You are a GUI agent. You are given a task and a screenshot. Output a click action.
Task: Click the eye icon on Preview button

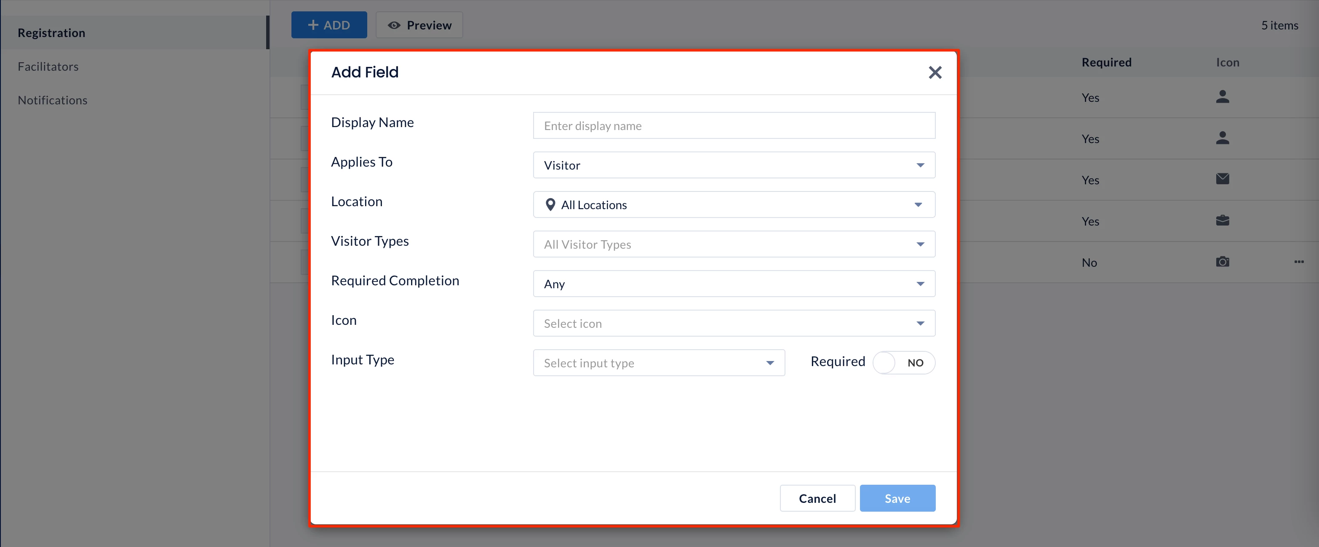(x=394, y=25)
